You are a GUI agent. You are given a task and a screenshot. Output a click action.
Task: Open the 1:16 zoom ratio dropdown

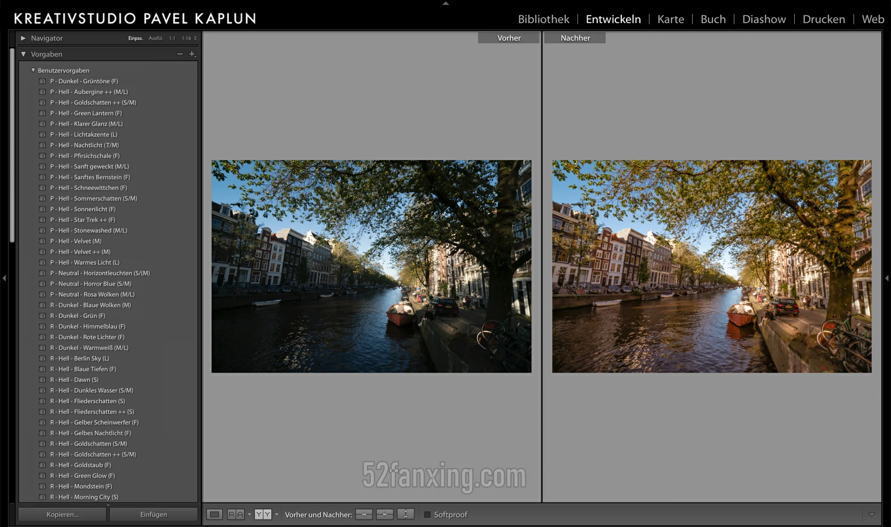(189, 38)
